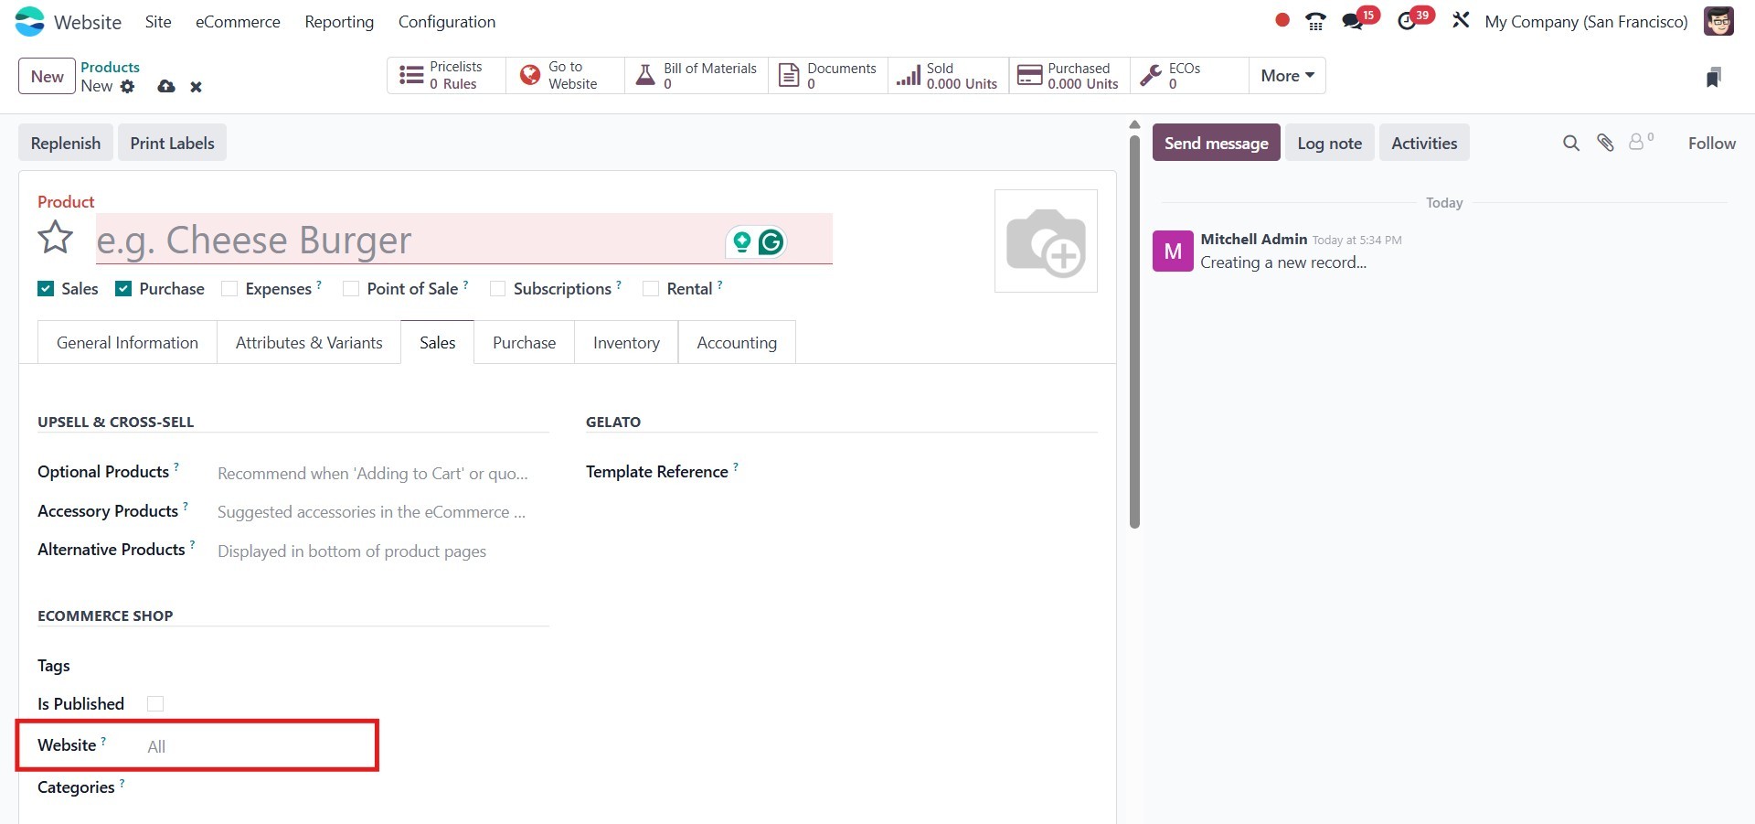
Task: Open the Configuration menu
Action: tap(447, 22)
